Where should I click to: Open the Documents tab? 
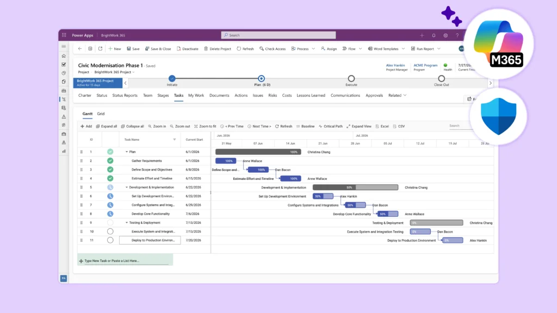pyautogui.click(x=219, y=96)
